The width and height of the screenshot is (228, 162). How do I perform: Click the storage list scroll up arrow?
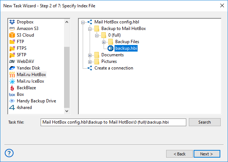point(67,22)
